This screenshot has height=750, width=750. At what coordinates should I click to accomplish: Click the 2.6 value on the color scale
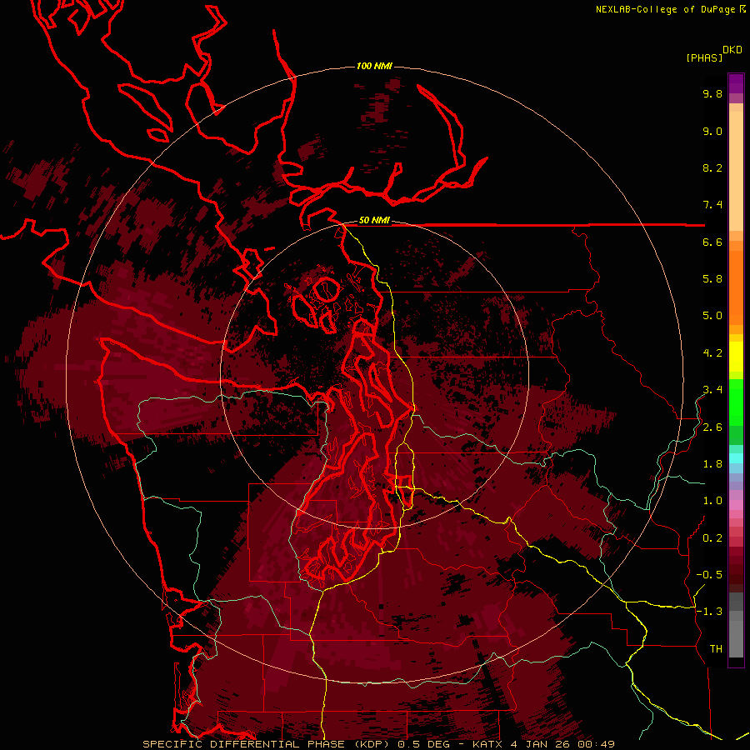coord(712,427)
